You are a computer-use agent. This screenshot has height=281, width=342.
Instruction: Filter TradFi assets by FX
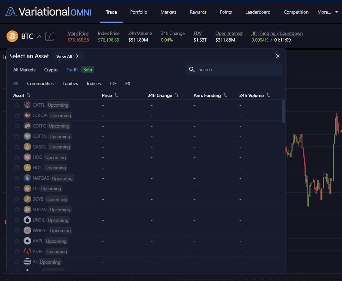pos(128,83)
